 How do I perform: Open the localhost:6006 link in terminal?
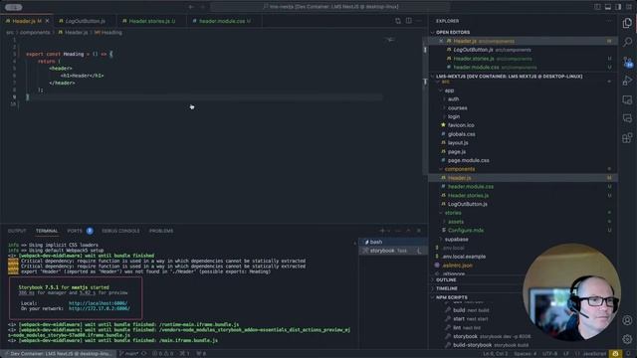(x=98, y=303)
